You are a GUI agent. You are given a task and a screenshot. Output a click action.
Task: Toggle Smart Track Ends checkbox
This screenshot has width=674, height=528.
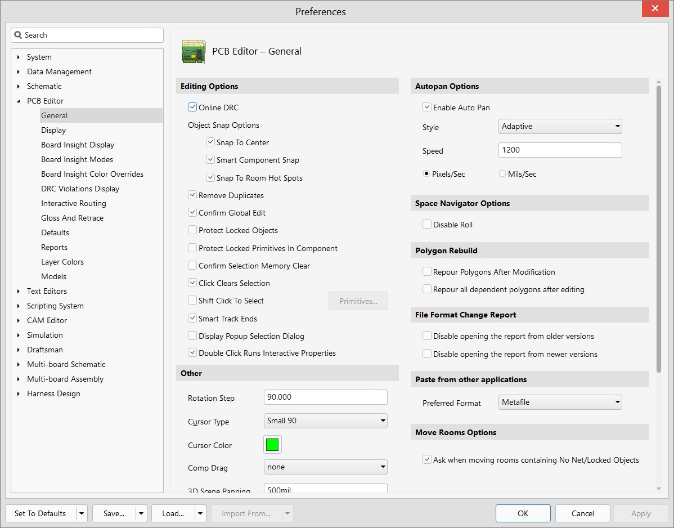point(192,318)
